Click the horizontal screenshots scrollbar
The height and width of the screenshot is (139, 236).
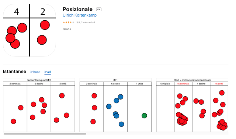(x=45, y=133)
